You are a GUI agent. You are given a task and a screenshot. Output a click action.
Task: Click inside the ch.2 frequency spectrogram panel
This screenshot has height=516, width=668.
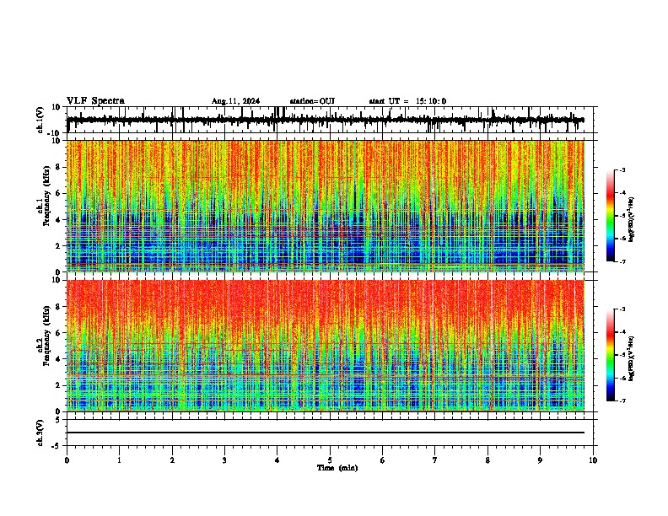tap(326, 346)
